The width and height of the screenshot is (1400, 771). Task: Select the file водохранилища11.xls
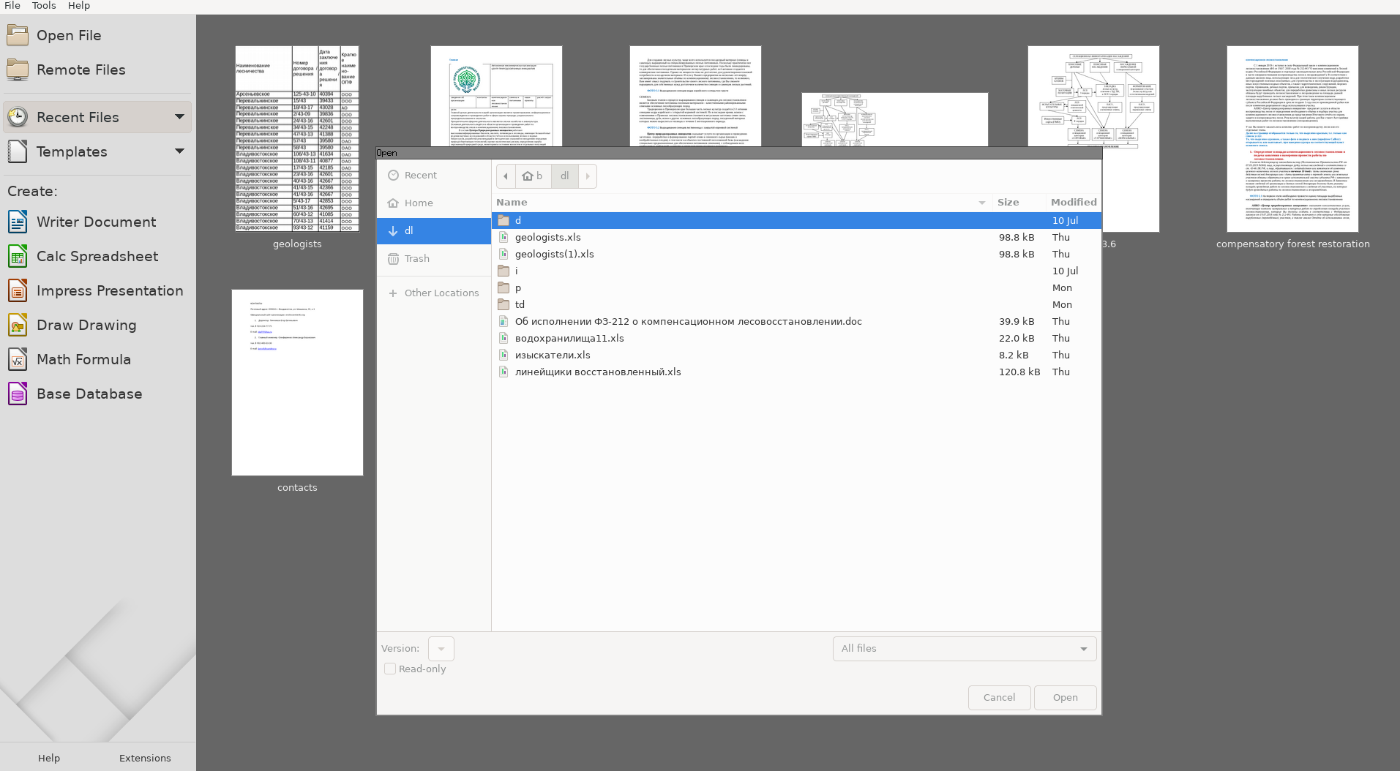tap(796, 338)
